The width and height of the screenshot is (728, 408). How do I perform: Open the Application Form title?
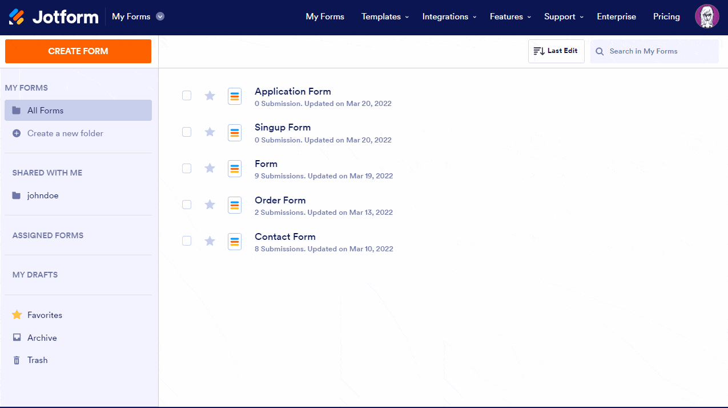coord(293,91)
